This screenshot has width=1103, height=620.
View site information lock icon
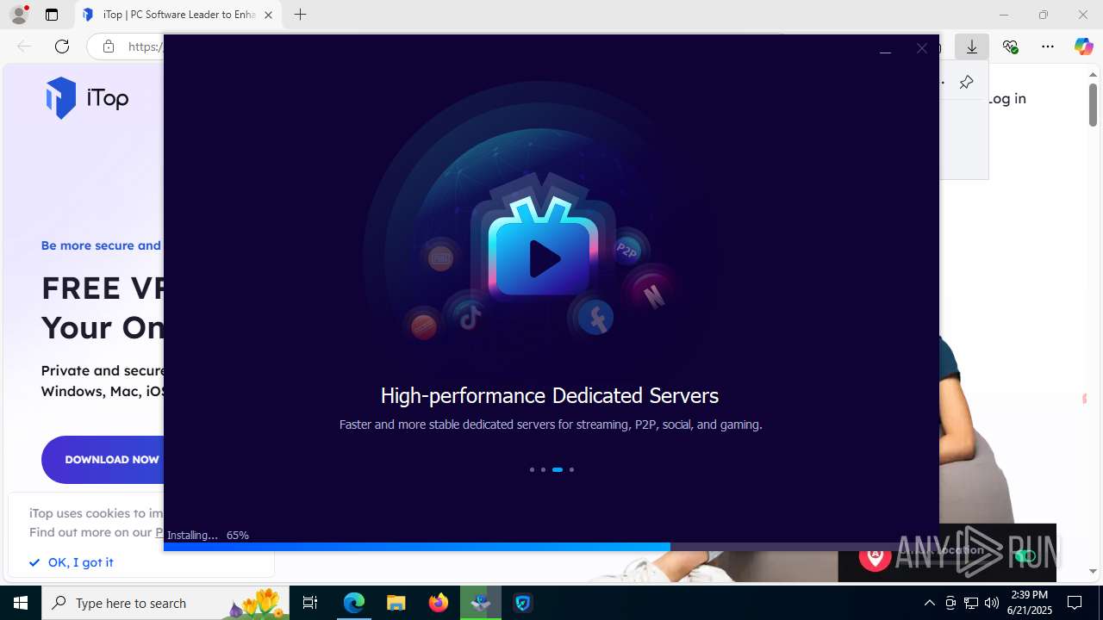pyautogui.click(x=108, y=46)
